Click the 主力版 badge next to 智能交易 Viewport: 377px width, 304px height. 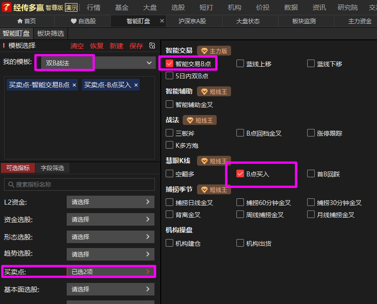coord(214,51)
